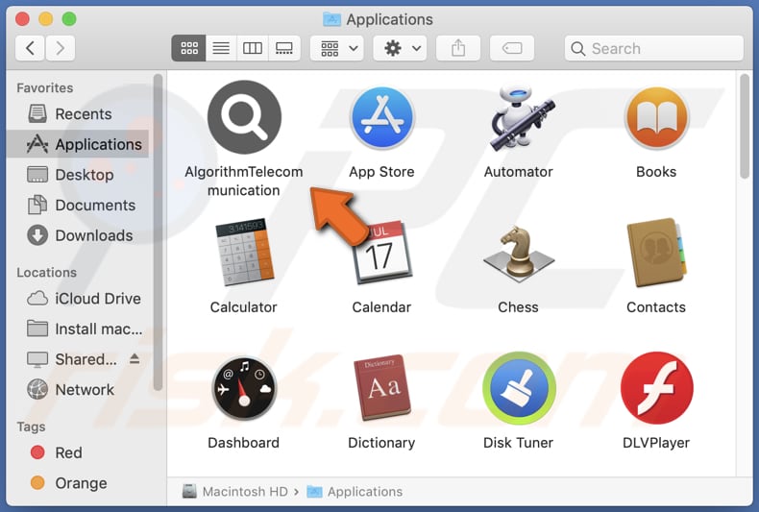Select the Orange tag in sidebar
This screenshot has width=759, height=512.
tap(78, 483)
